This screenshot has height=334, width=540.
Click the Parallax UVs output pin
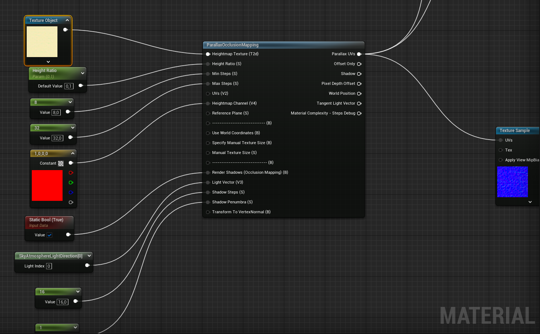(359, 54)
